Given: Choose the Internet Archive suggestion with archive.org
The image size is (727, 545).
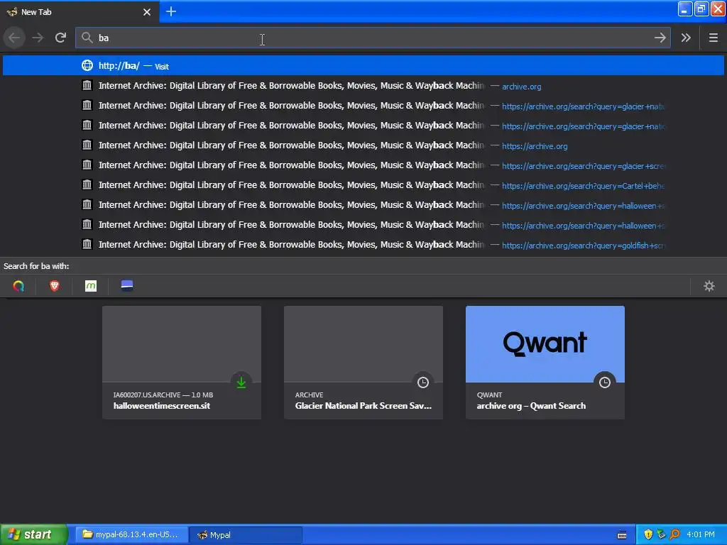Looking at the screenshot, I should 363,86.
